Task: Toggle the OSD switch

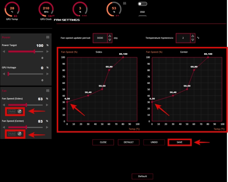Action: (143, 4)
